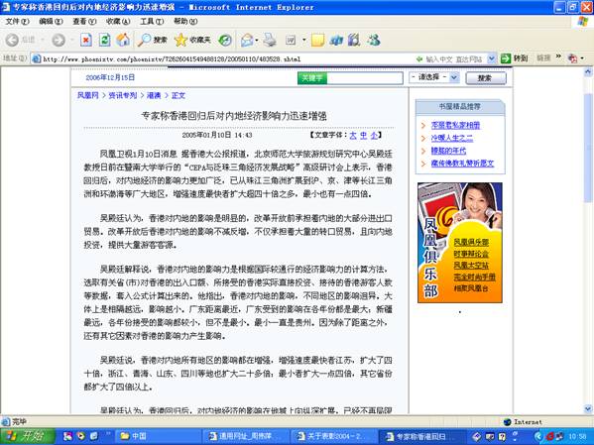Click 凤凰太空站 link in the banner

[x=471, y=265]
